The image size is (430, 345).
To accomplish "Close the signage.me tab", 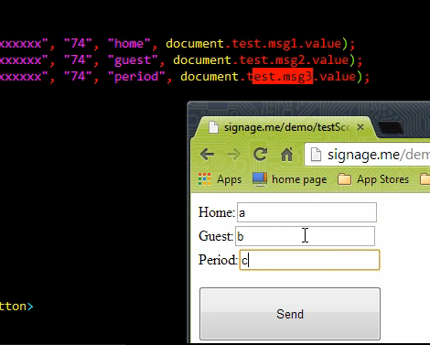I will click(x=360, y=127).
